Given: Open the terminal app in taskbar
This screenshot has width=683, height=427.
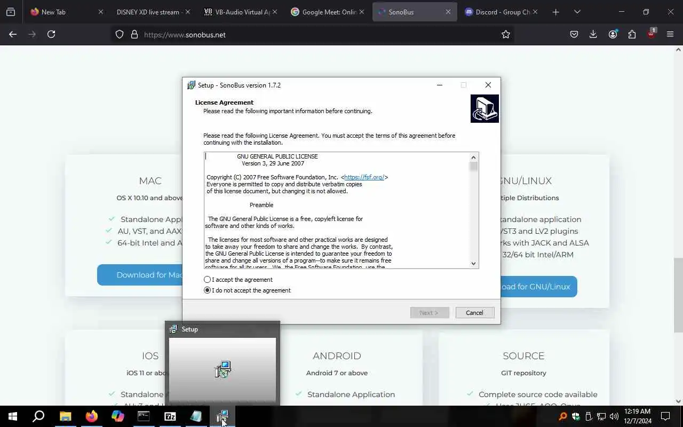Looking at the screenshot, I should coord(144,416).
